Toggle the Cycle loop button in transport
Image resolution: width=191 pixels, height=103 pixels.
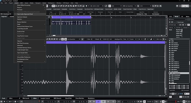98,102
